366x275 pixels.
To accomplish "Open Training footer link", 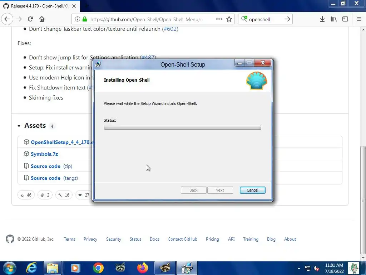I will (x=251, y=239).
